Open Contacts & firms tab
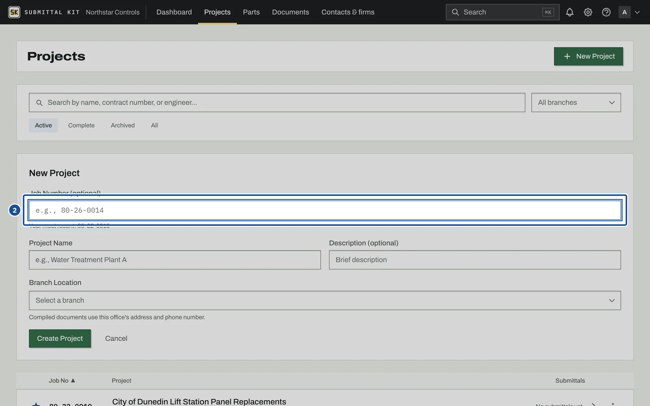Viewport: 650px width, 406px height. coord(348,12)
